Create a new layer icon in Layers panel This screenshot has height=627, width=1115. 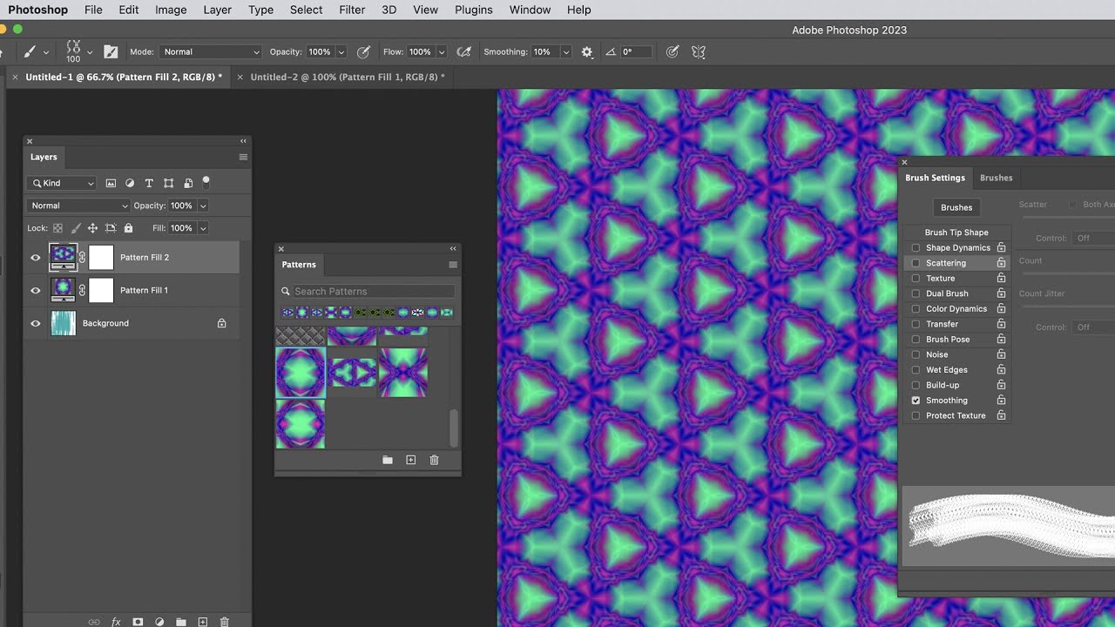point(203,622)
